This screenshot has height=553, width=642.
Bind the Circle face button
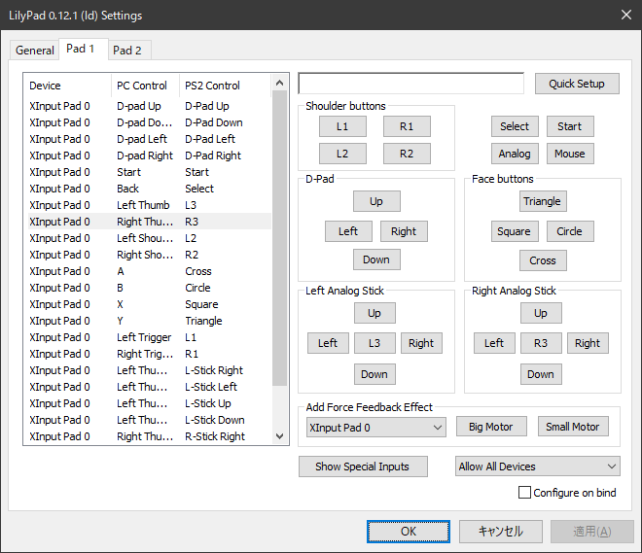tap(570, 231)
